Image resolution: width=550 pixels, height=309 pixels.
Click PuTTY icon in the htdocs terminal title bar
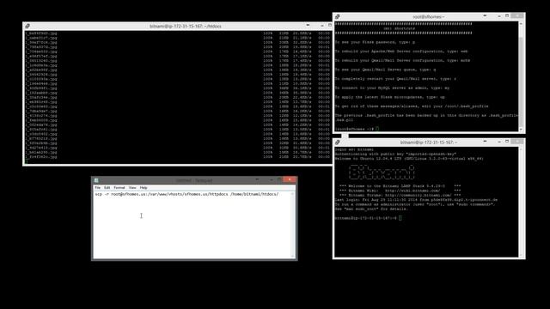[27, 26]
